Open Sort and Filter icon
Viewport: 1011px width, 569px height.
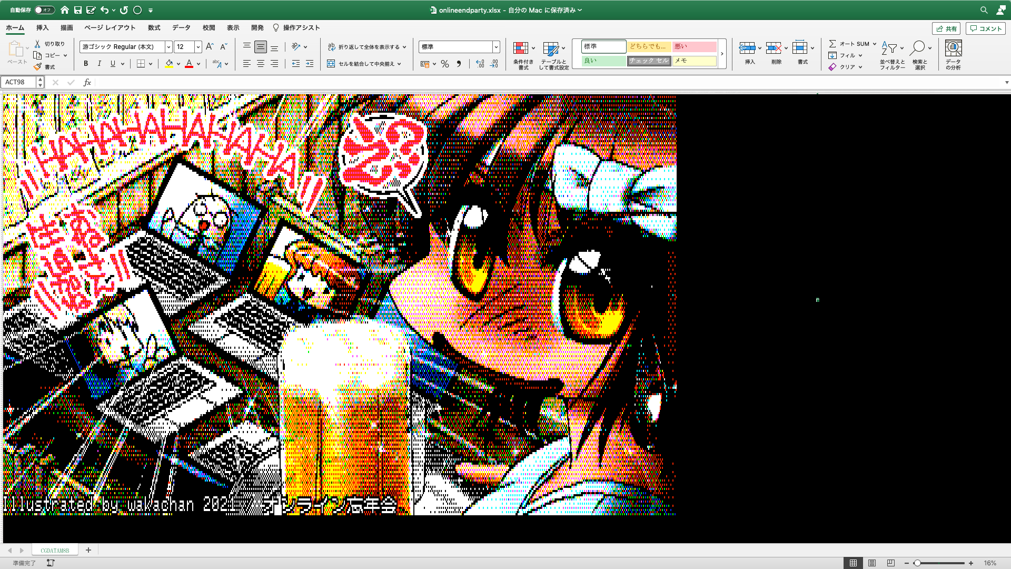[x=889, y=48]
